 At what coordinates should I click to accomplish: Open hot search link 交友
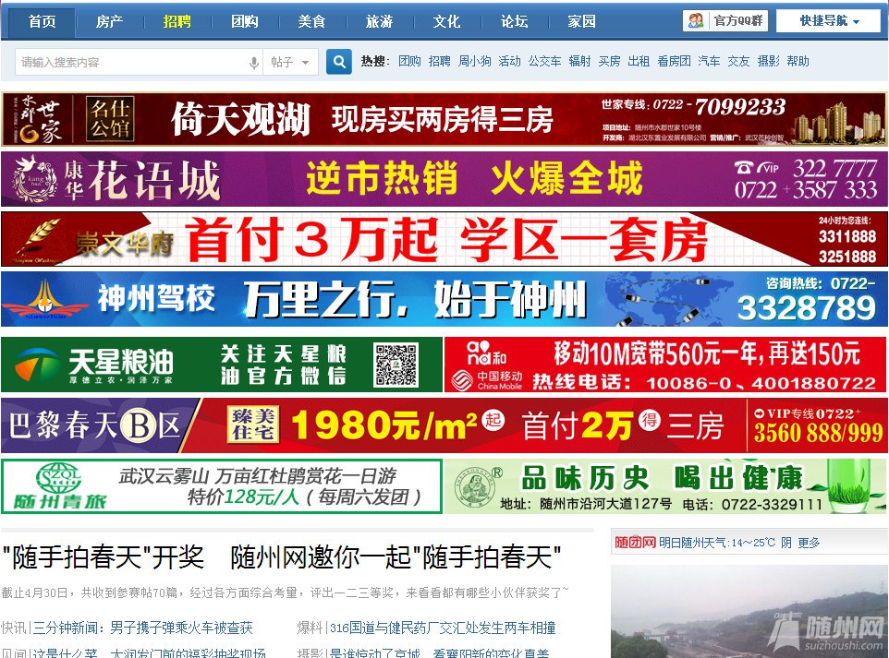point(738,61)
